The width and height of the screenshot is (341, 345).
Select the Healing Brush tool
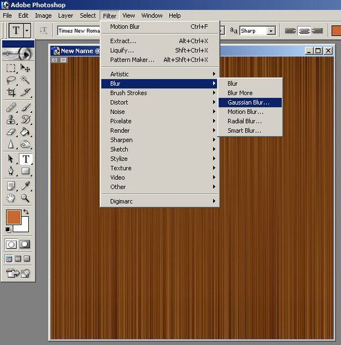pyautogui.click(x=10, y=108)
